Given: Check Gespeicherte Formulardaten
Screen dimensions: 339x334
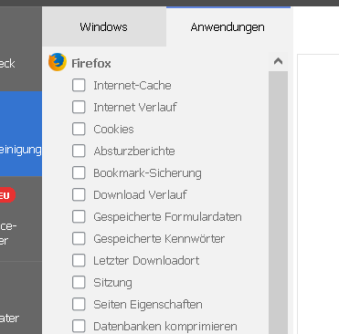Looking at the screenshot, I should pos(79,216).
